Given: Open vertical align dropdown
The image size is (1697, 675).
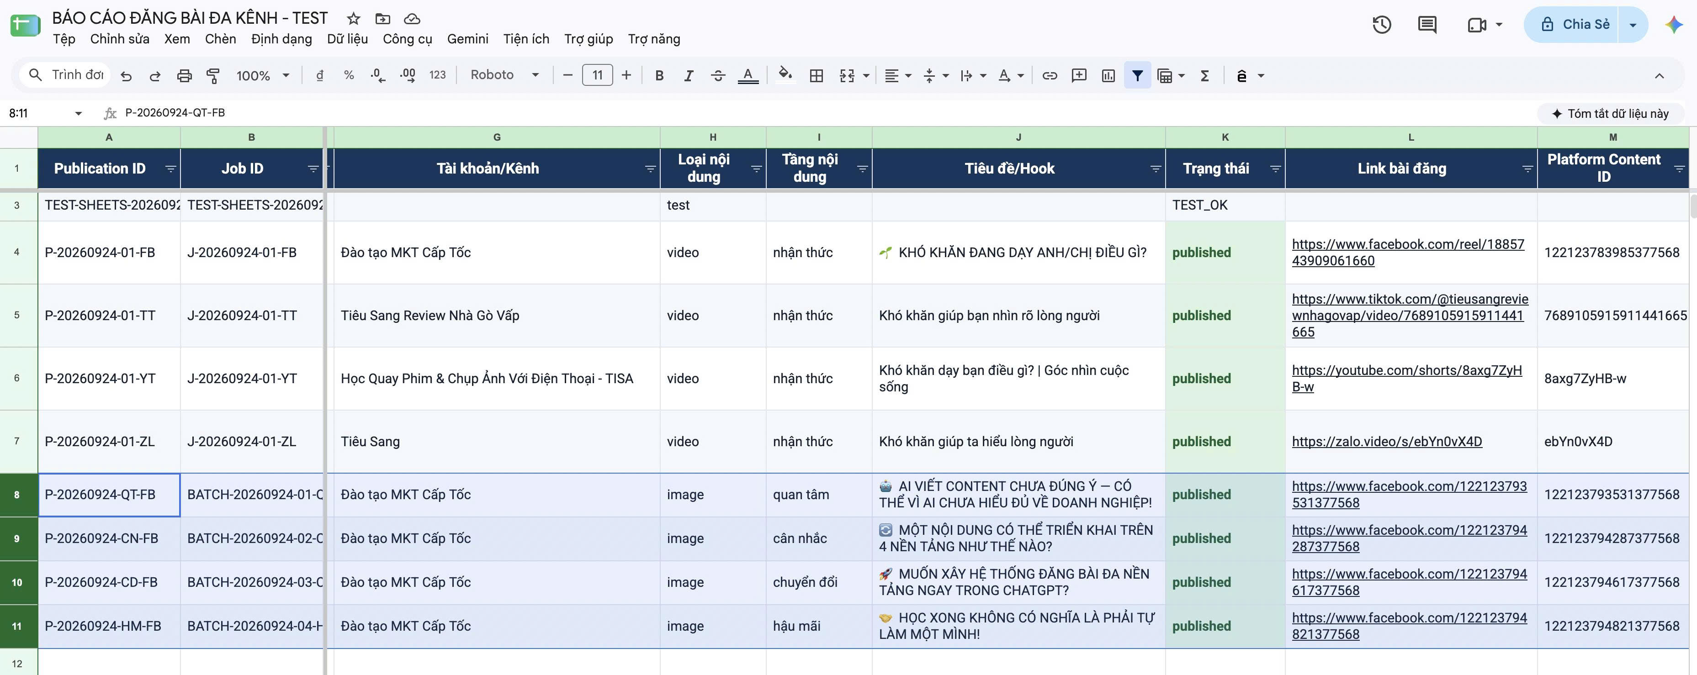Looking at the screenshot, I should [935, 76].
